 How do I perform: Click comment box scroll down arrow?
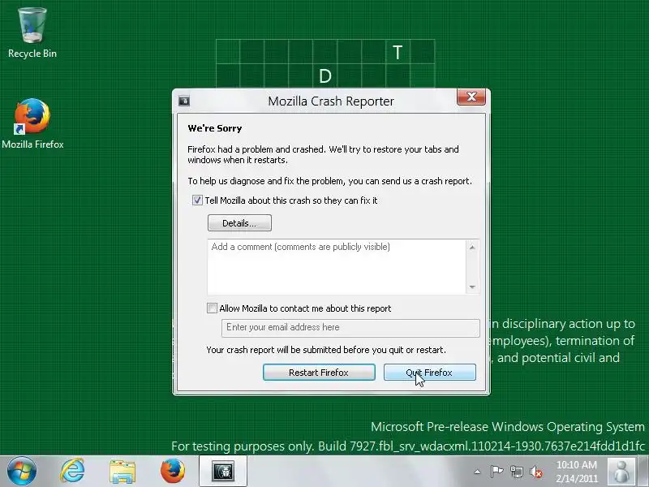[472, 287]
